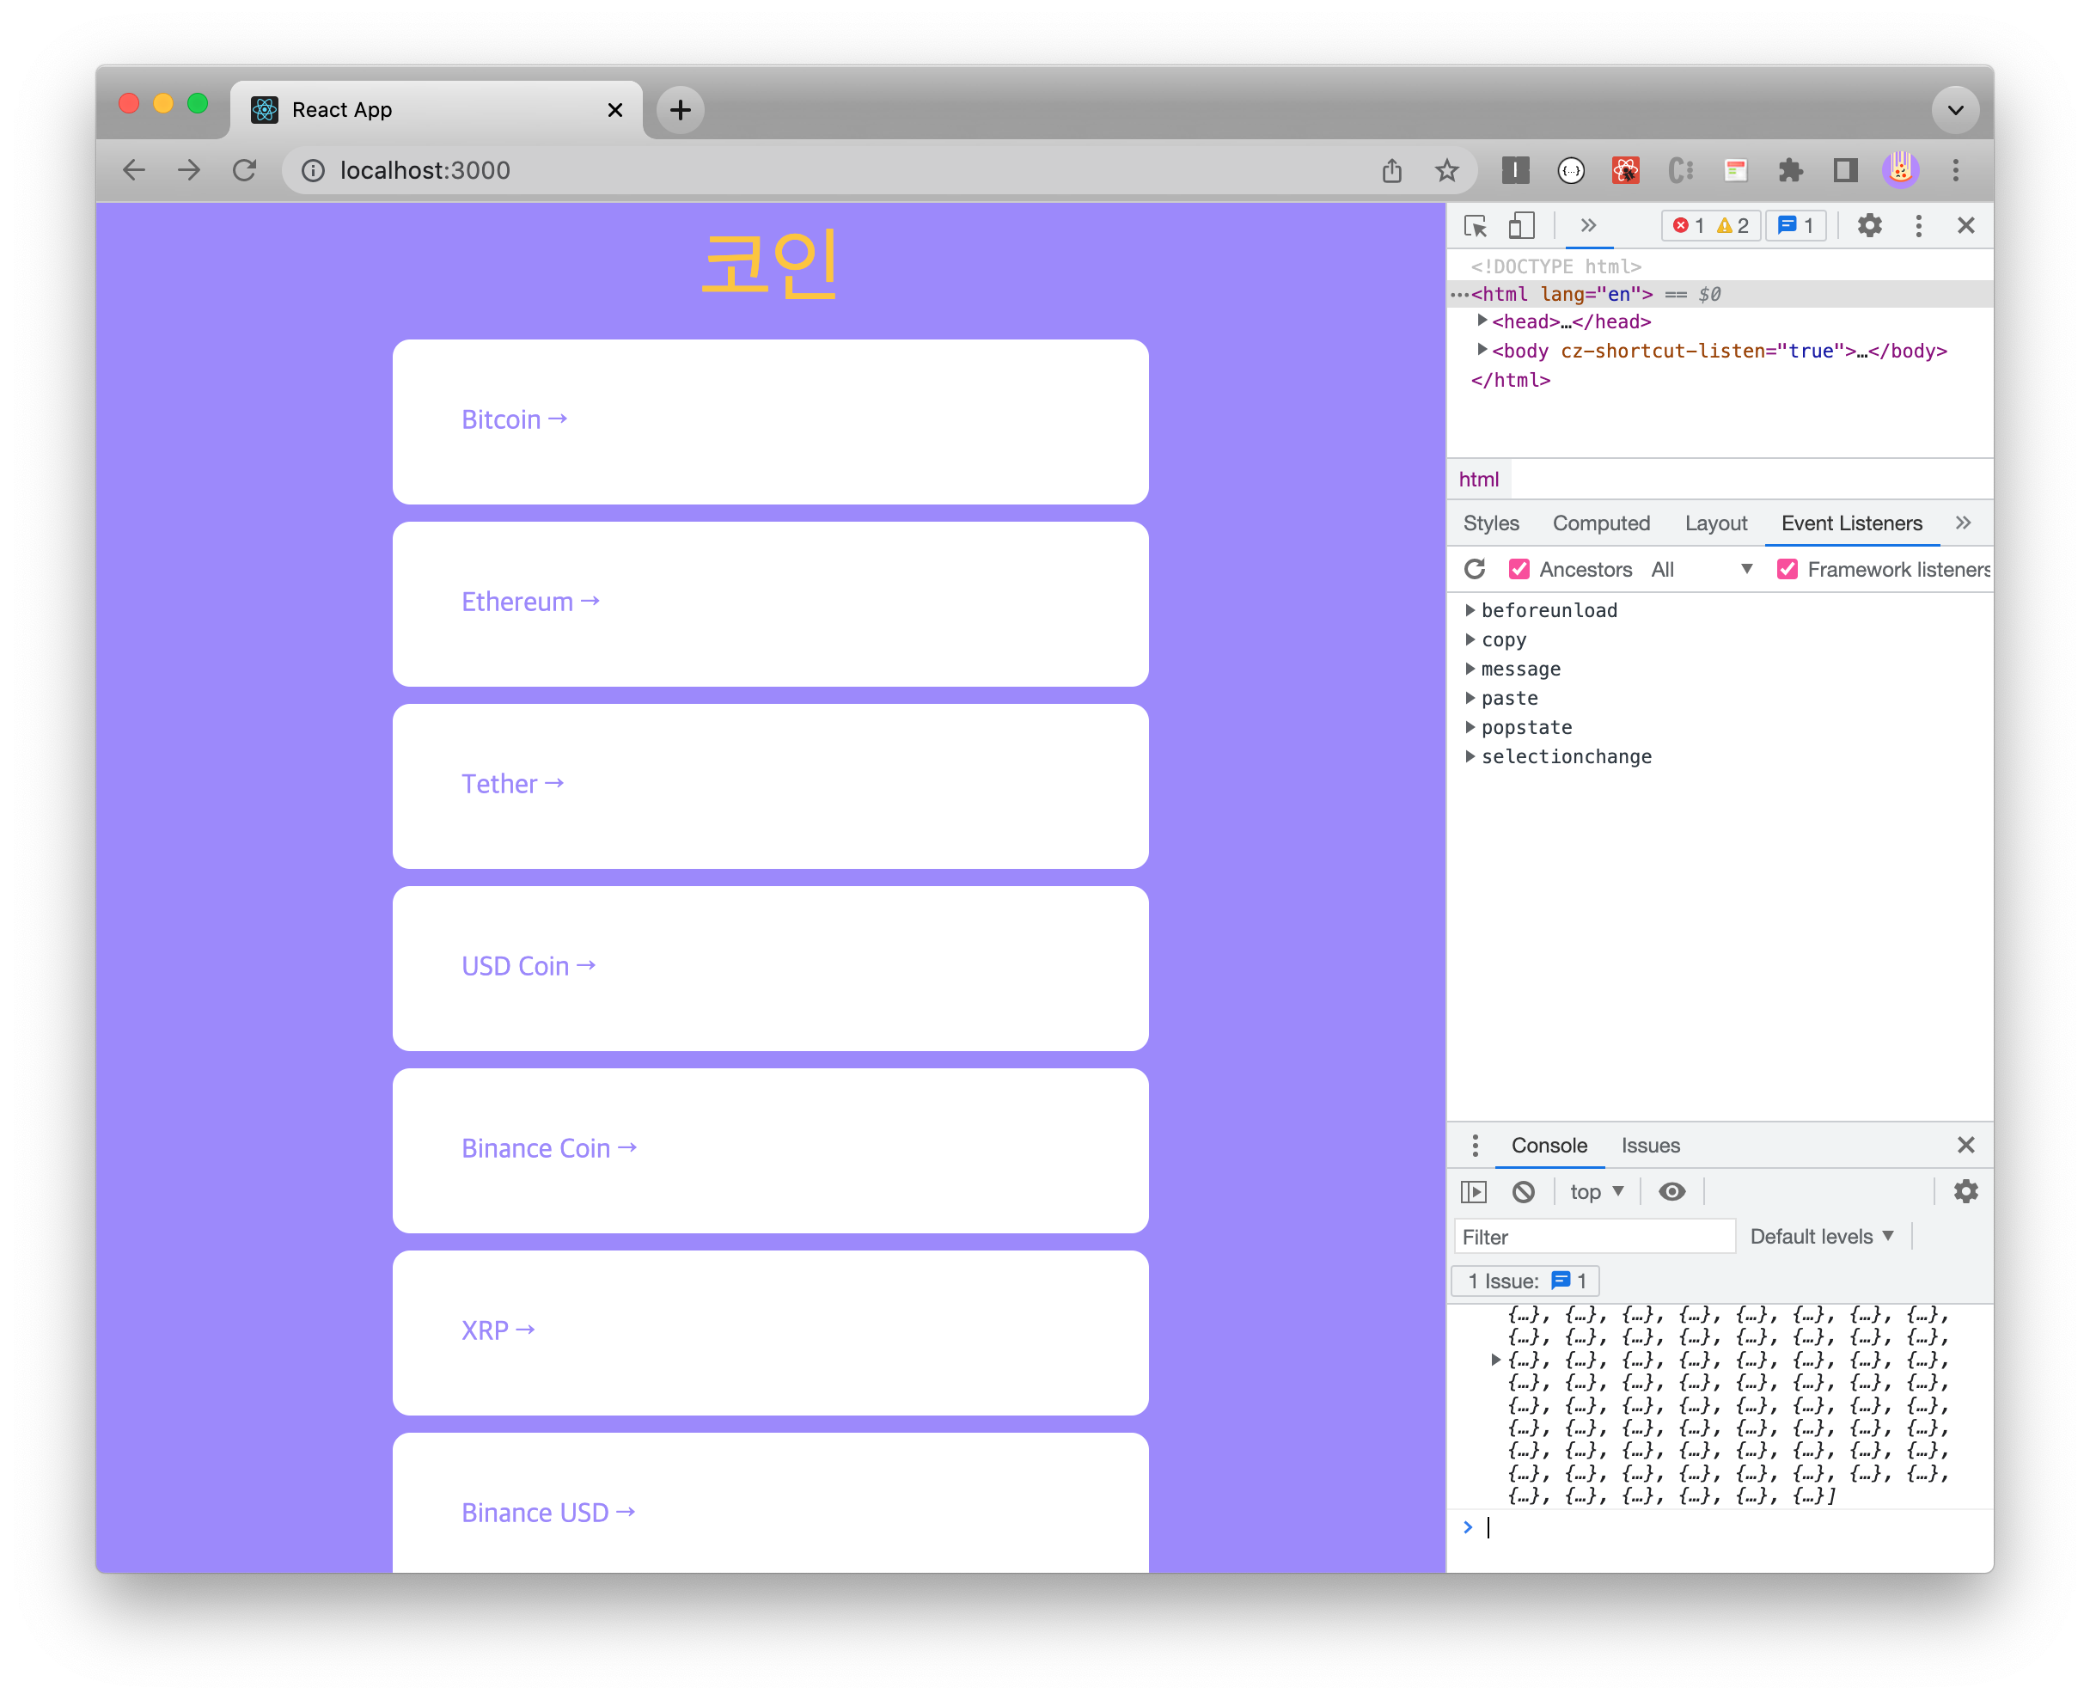Disable the Ancestors checkbox
This screenshot has height=1700, width=2090.
click(1519, 569)
